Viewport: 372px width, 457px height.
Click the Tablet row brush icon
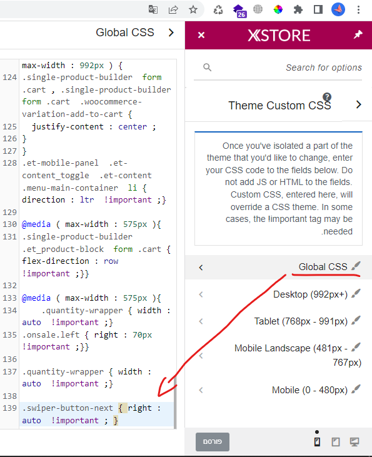356,320
